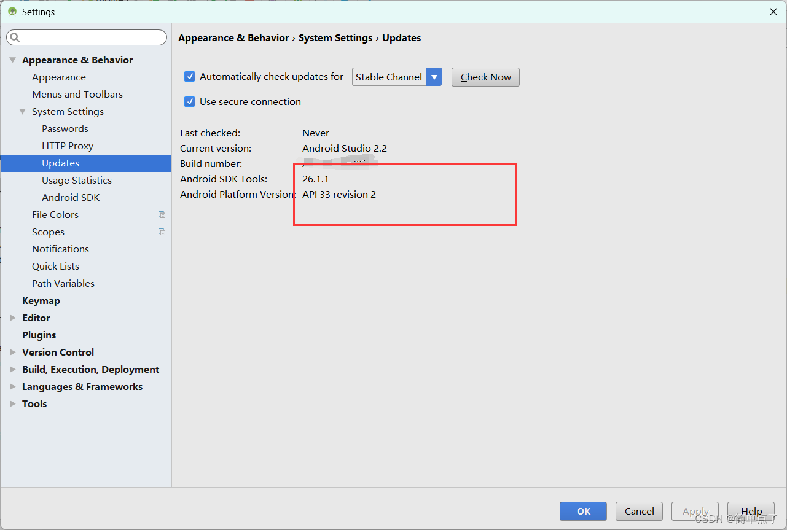Expand the Version Control section
Screen dimensions: 787x530
tap(12, 352)
